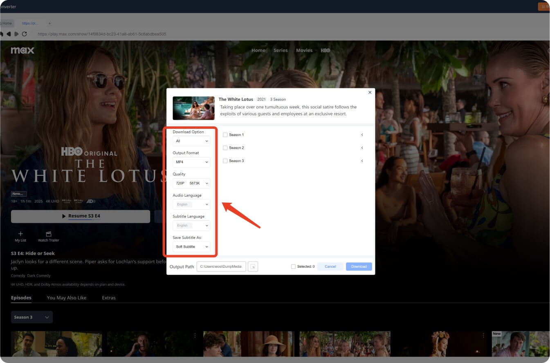Check the Season 1 checkbox
This screenshot has height=363, width=550.
coord(225,135)
